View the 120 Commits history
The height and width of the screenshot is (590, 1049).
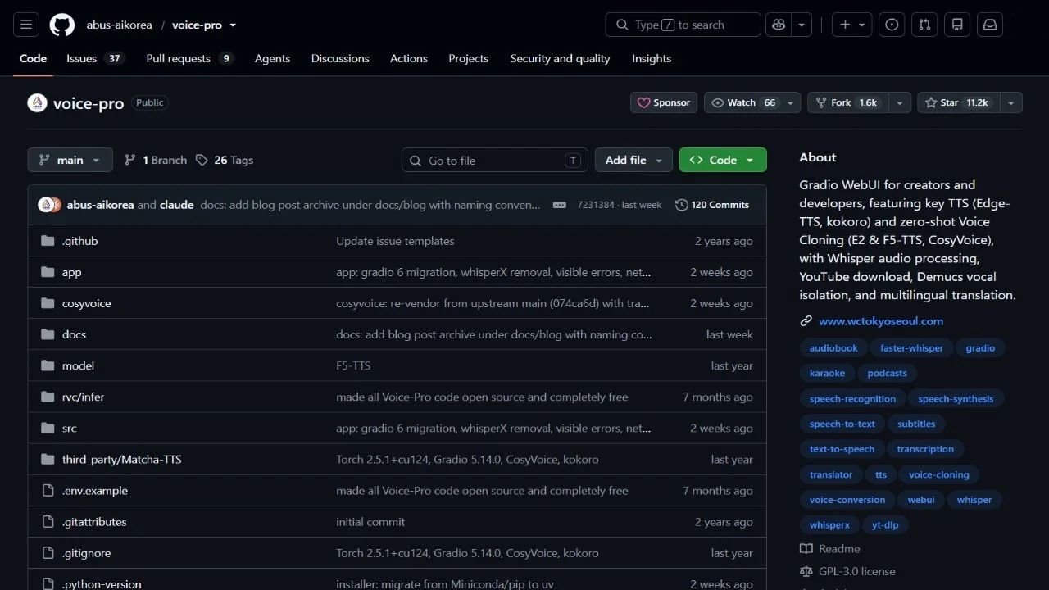coord(712,205)
